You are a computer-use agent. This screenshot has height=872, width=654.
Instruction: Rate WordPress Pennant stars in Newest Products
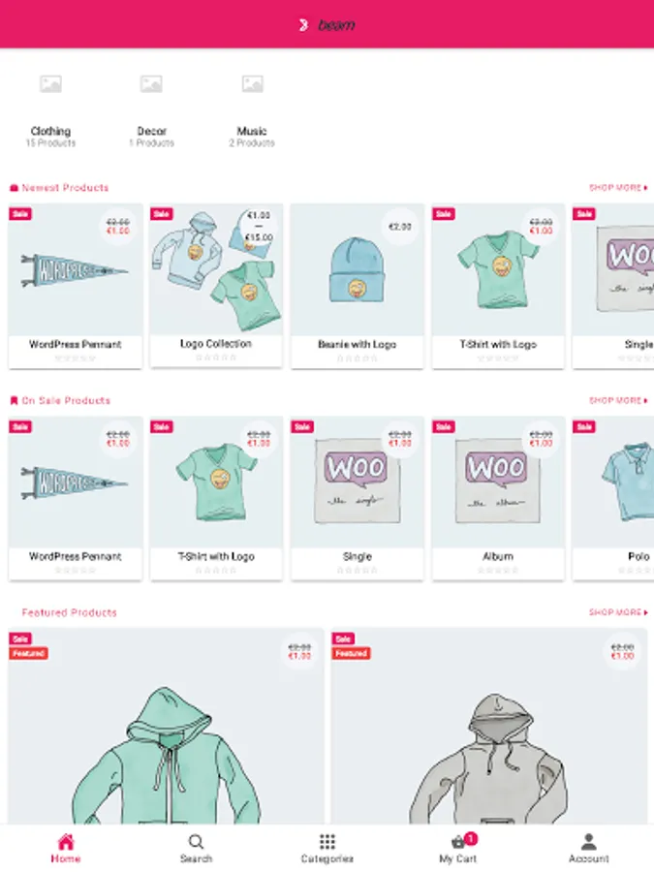[75, 358]
